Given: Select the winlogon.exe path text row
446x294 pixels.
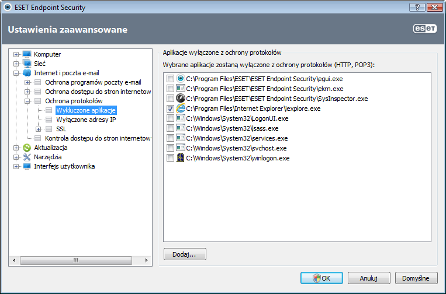Looking at the screenshot, I should [237, 158].
